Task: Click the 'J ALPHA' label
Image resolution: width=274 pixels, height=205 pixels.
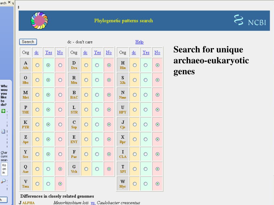Action: pos(27,203)
